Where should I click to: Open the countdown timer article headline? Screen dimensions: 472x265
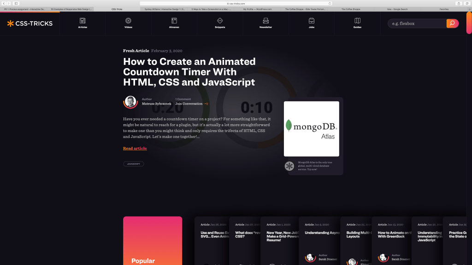(189, 72)
